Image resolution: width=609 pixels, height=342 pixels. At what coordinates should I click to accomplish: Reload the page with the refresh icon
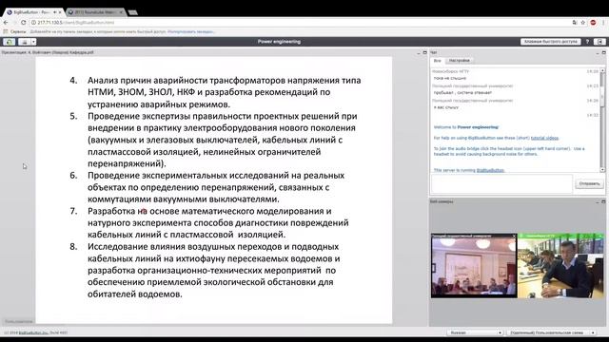point(23,23)
